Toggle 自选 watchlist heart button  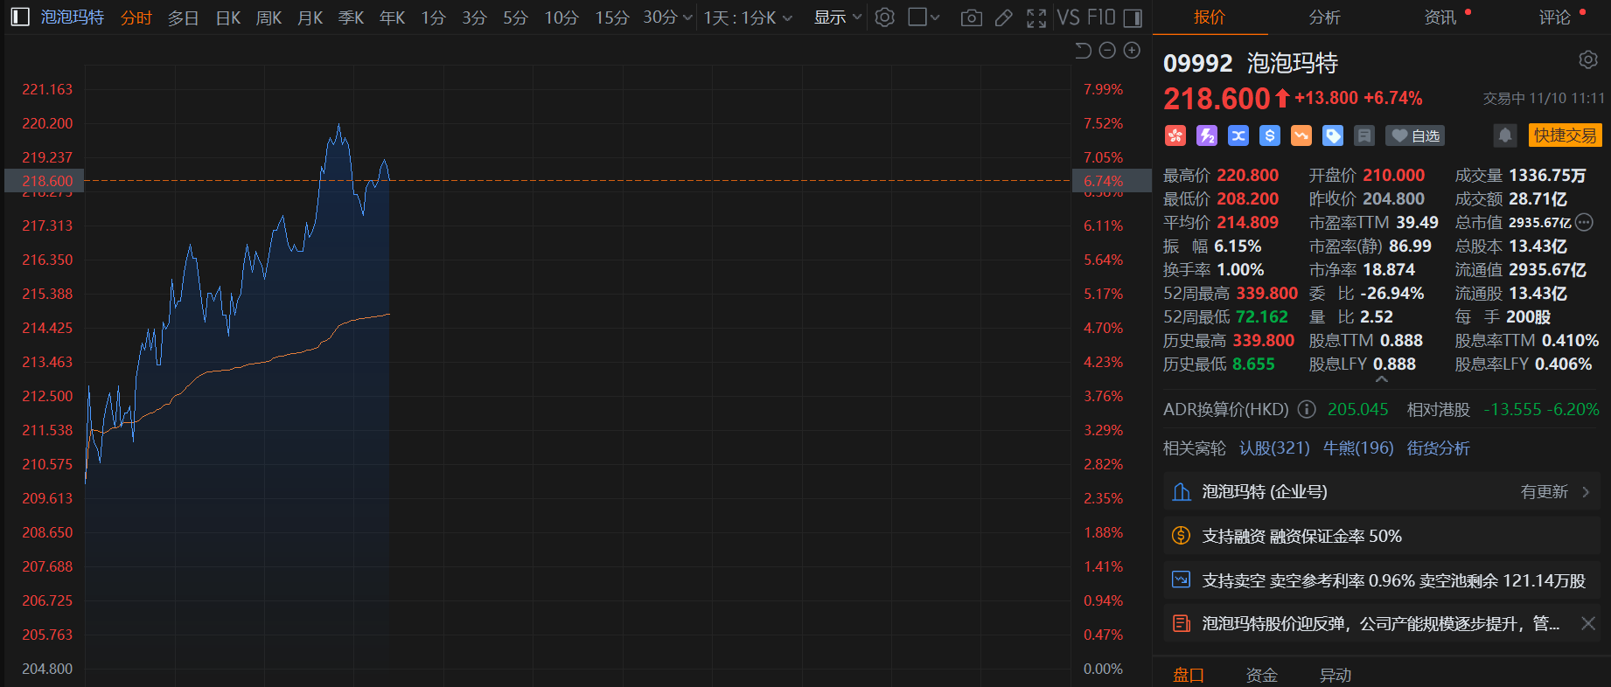1415,135
